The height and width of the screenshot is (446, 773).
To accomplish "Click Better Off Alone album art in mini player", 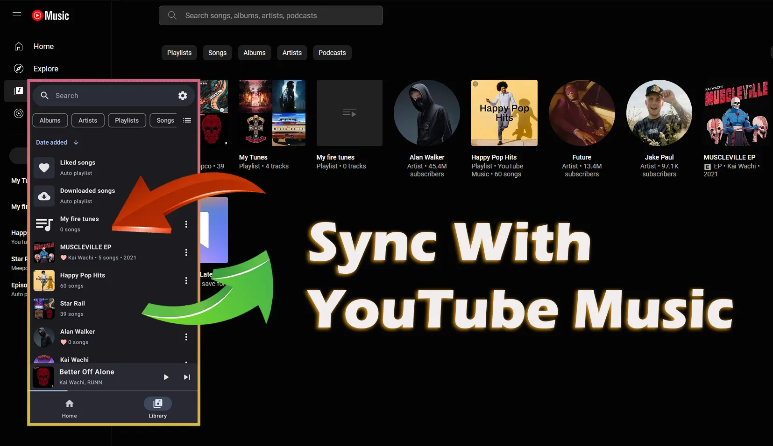I will (x=43, y=377).
